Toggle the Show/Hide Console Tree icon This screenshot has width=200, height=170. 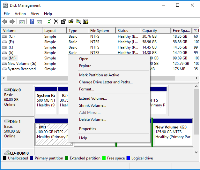[x=22, y=22]
